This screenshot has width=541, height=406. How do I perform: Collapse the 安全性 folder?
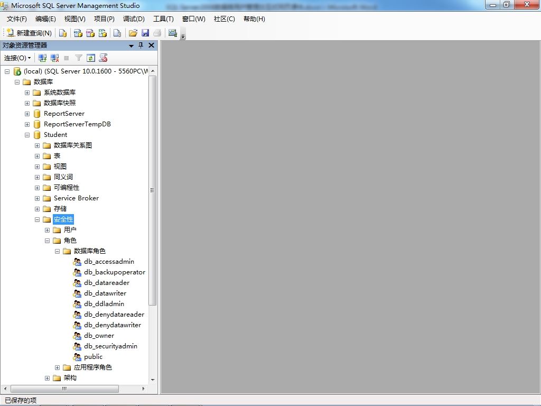point(38,219)
